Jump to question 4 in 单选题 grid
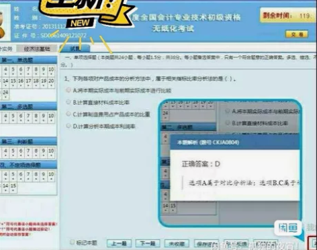The height and width of the screenshot is (250, 317). [5, 71]
